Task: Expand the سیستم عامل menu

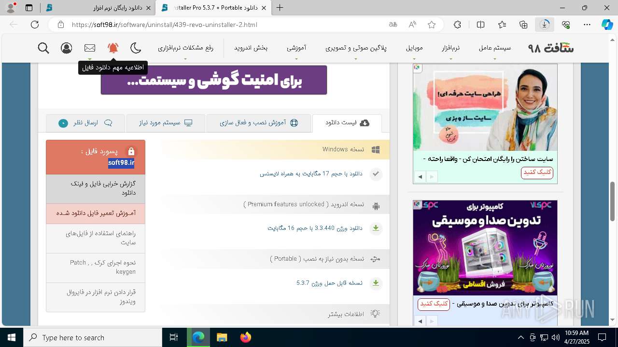Action: (x=495, y=48)
